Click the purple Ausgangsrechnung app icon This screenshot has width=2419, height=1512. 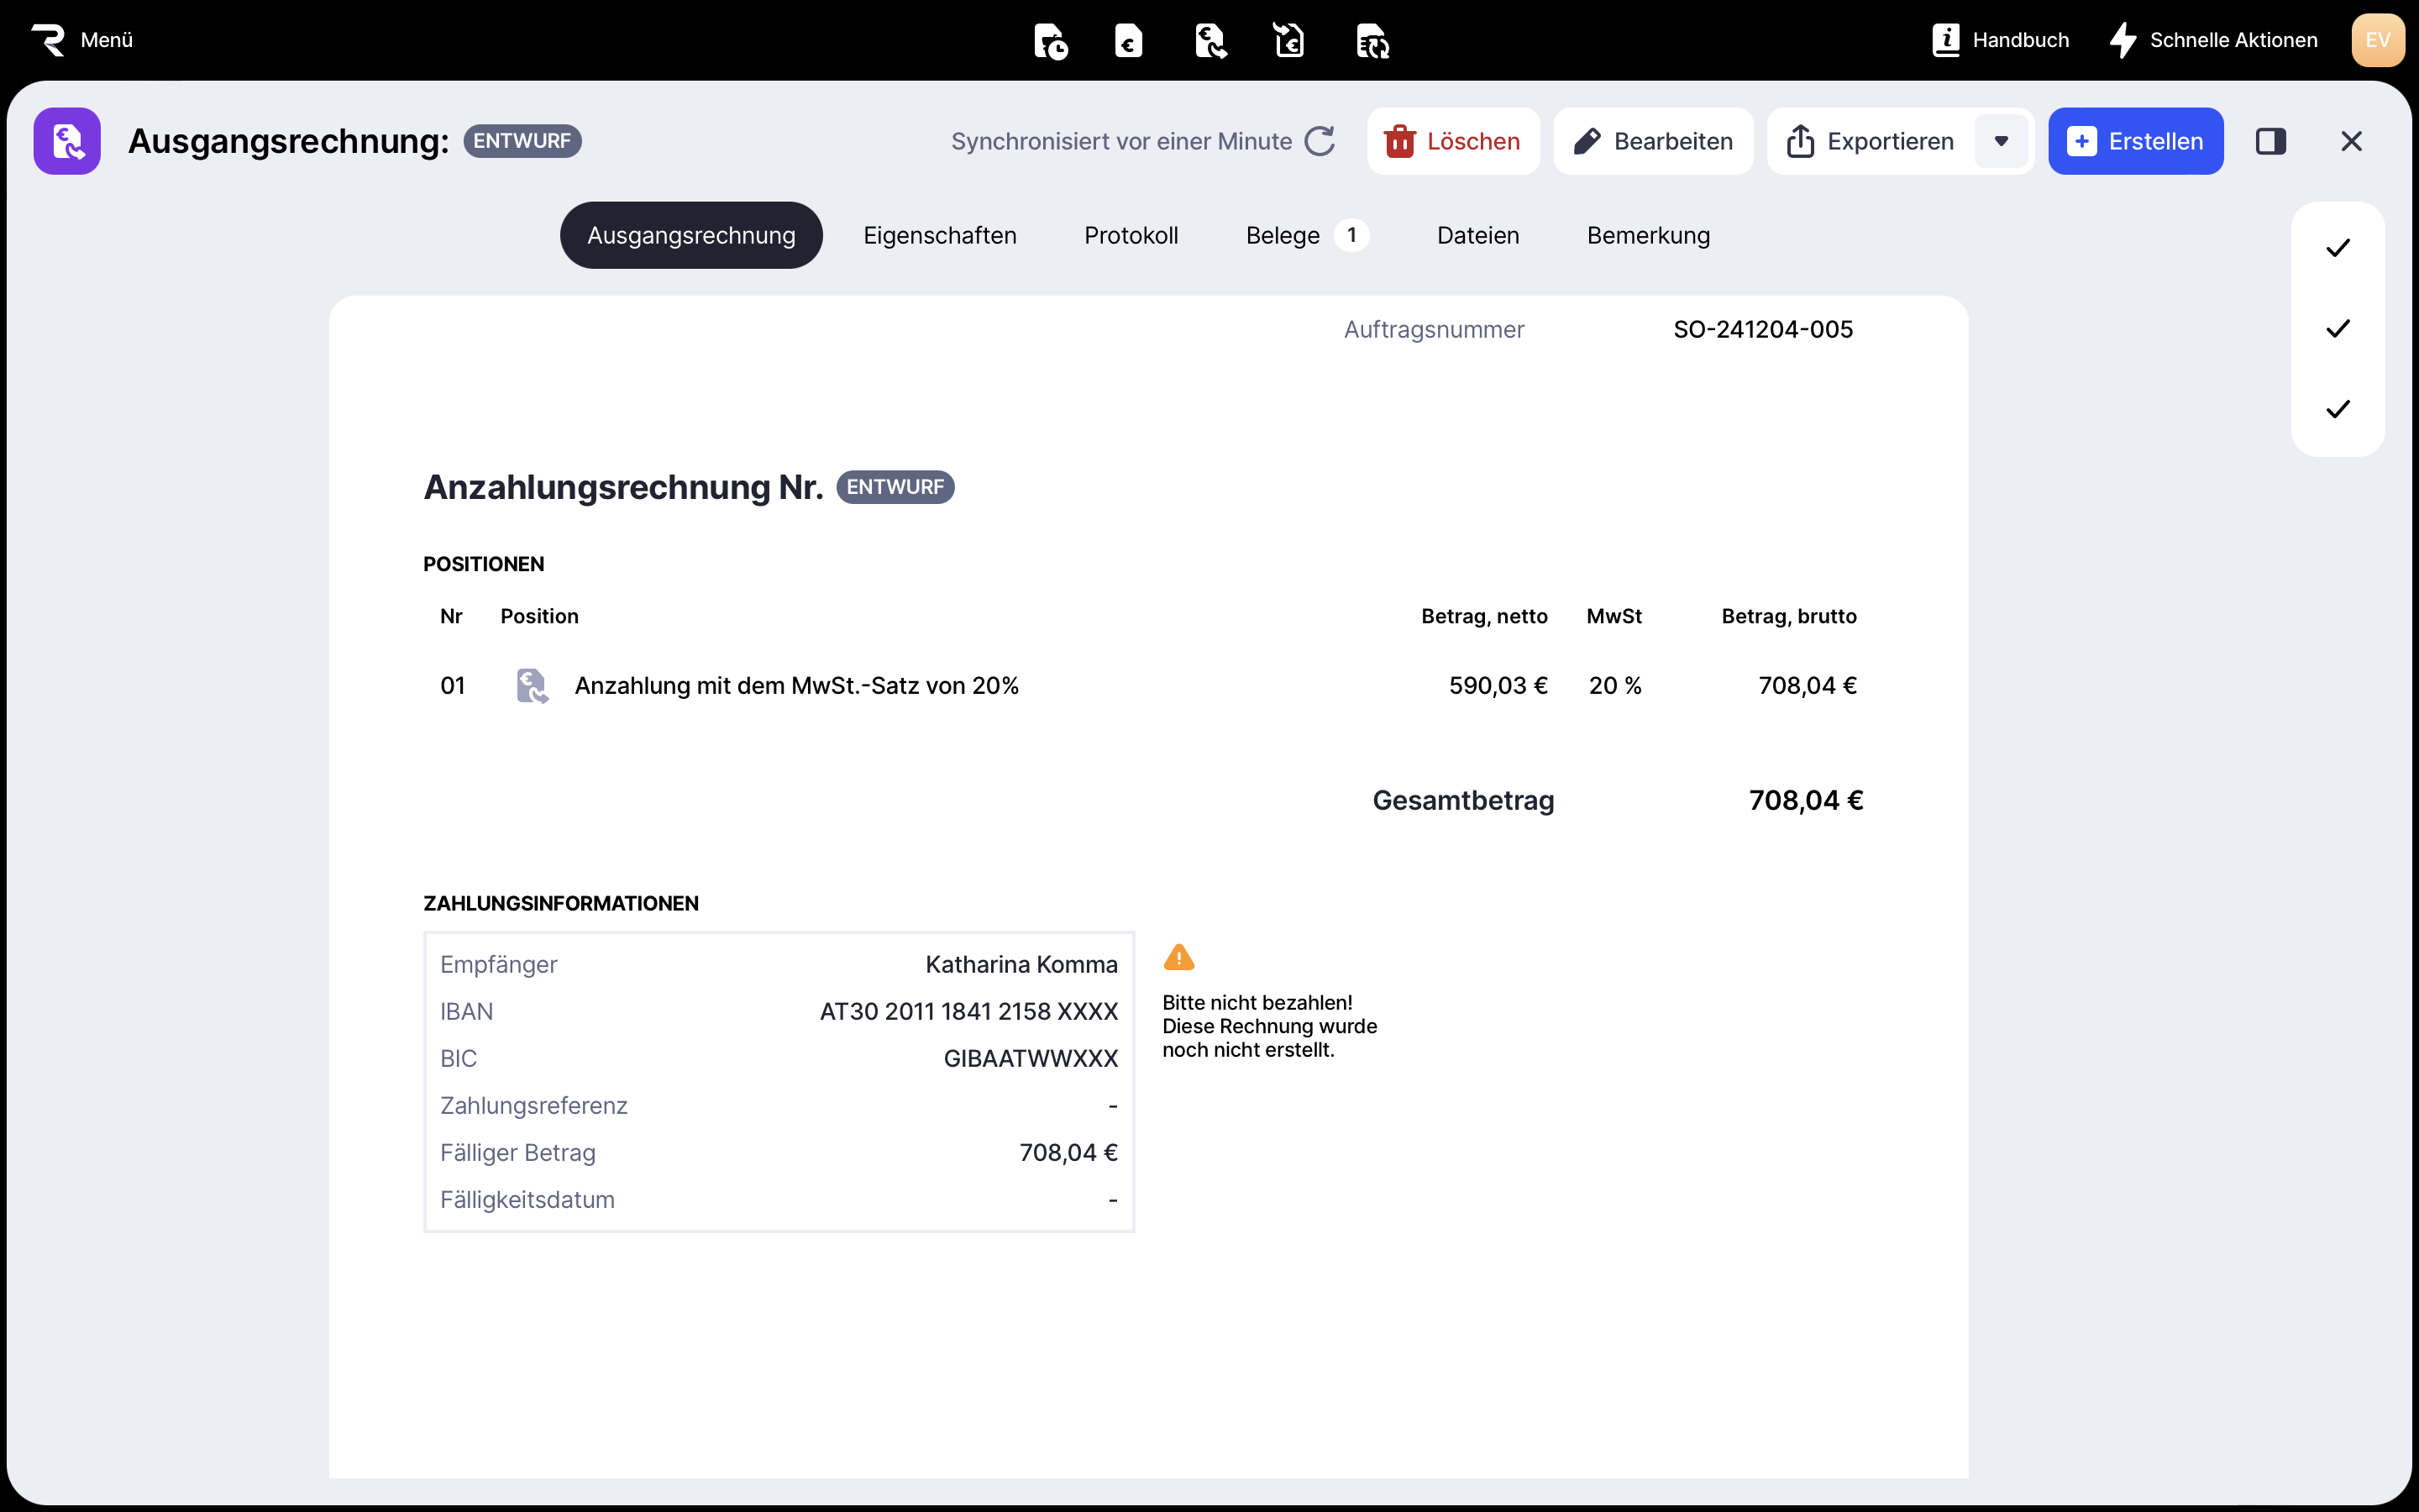coord(67,141)
